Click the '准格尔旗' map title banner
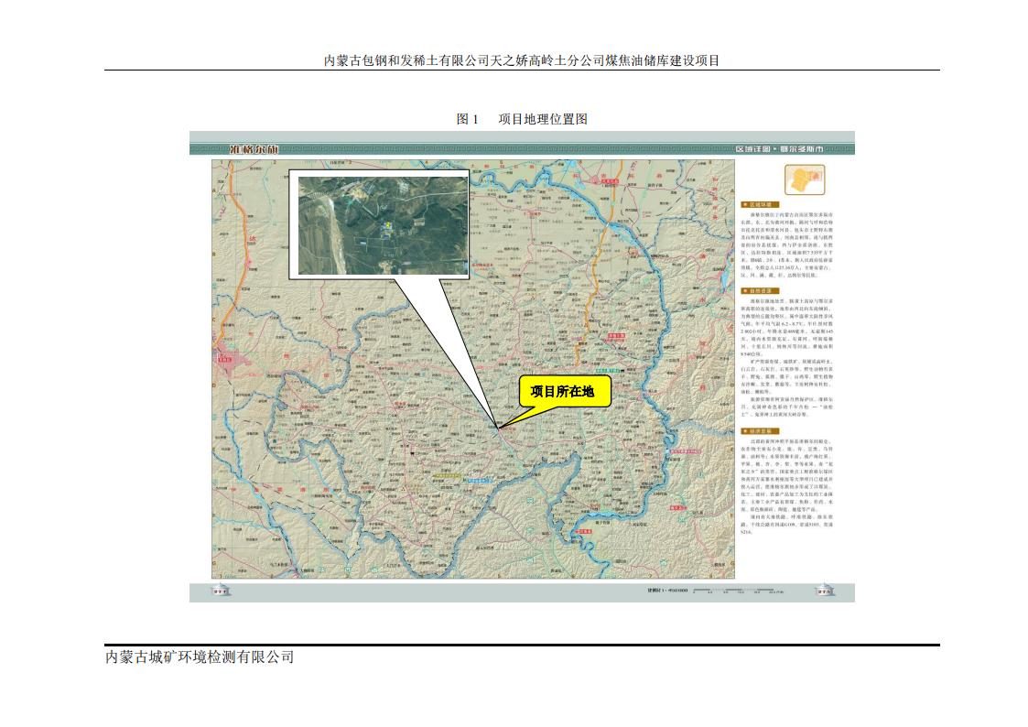The width and height of the screenshot is (1028, 727). (x=254, y=149)
